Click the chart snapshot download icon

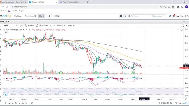179,30
